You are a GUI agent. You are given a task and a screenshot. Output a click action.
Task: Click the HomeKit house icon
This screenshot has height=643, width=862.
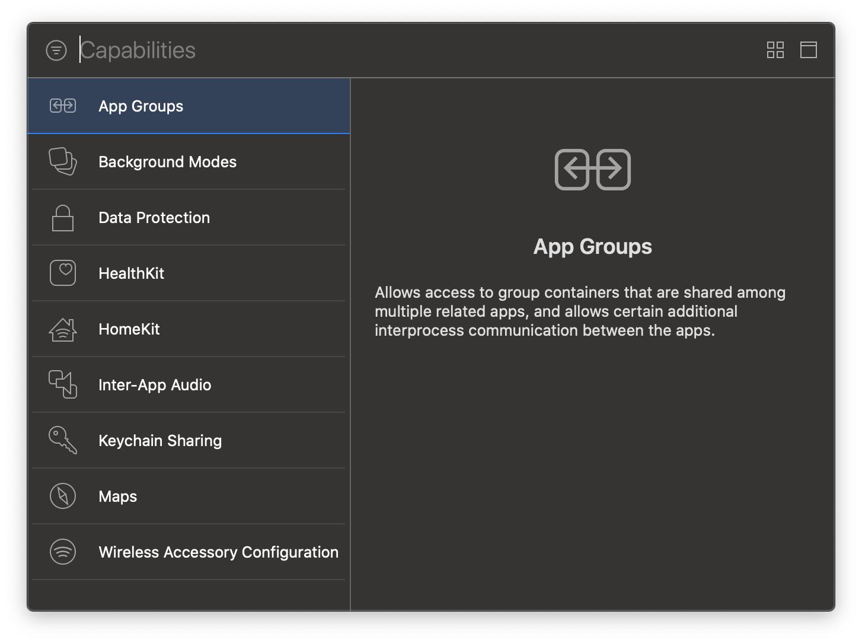point(63,329)
